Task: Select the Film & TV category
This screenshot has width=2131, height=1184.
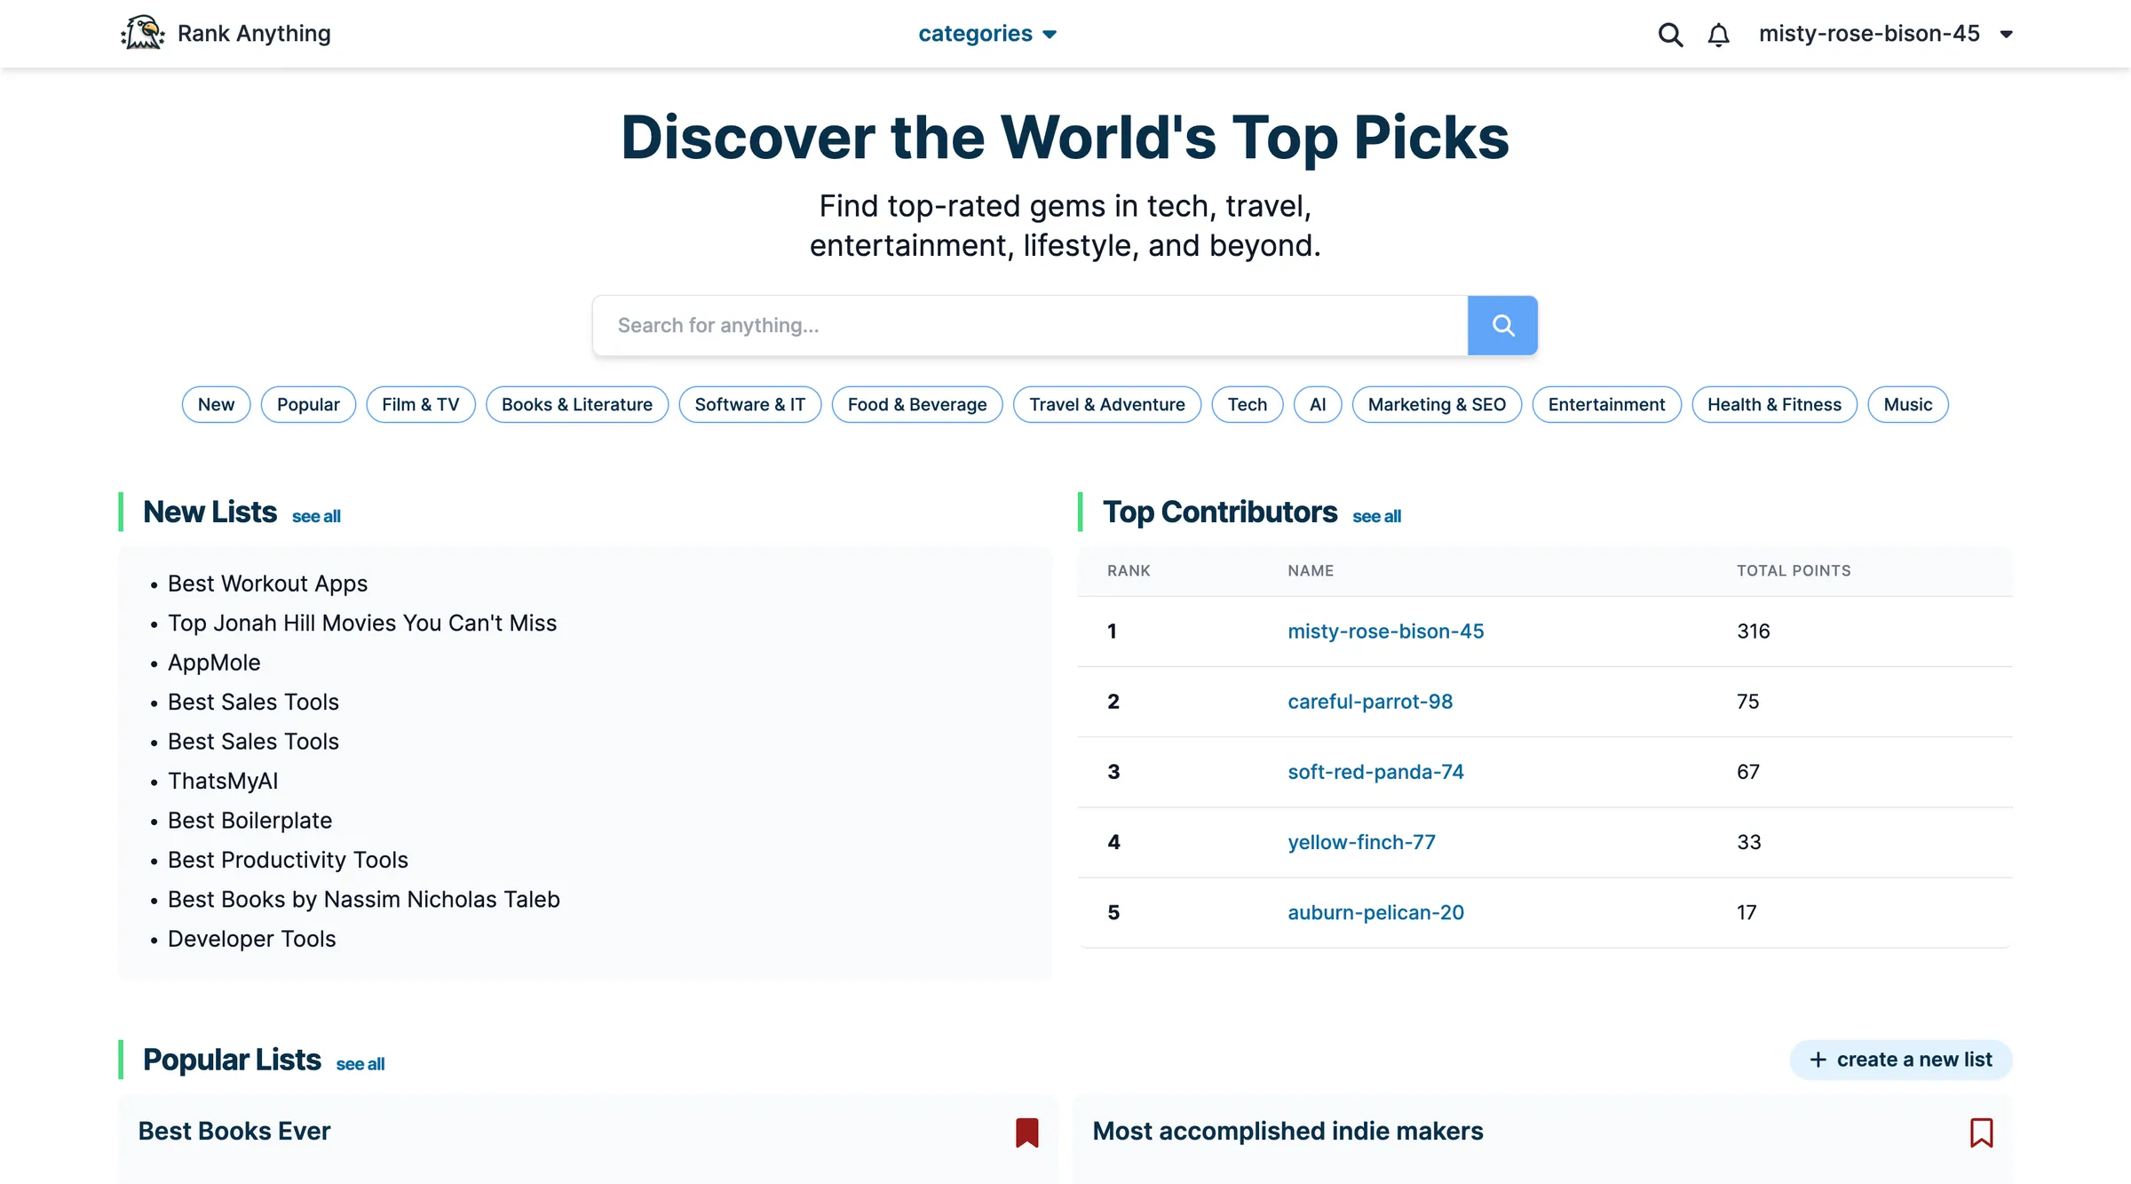Action: tap(420, 404)
